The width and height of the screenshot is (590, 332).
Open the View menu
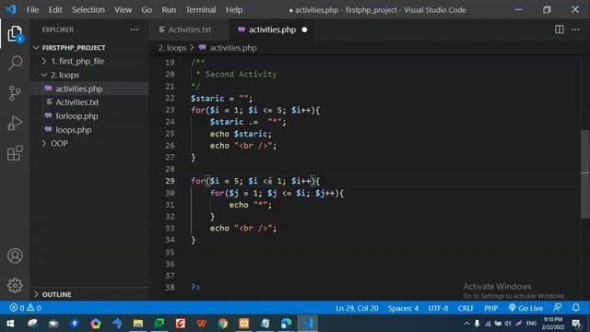pos(123,10)
